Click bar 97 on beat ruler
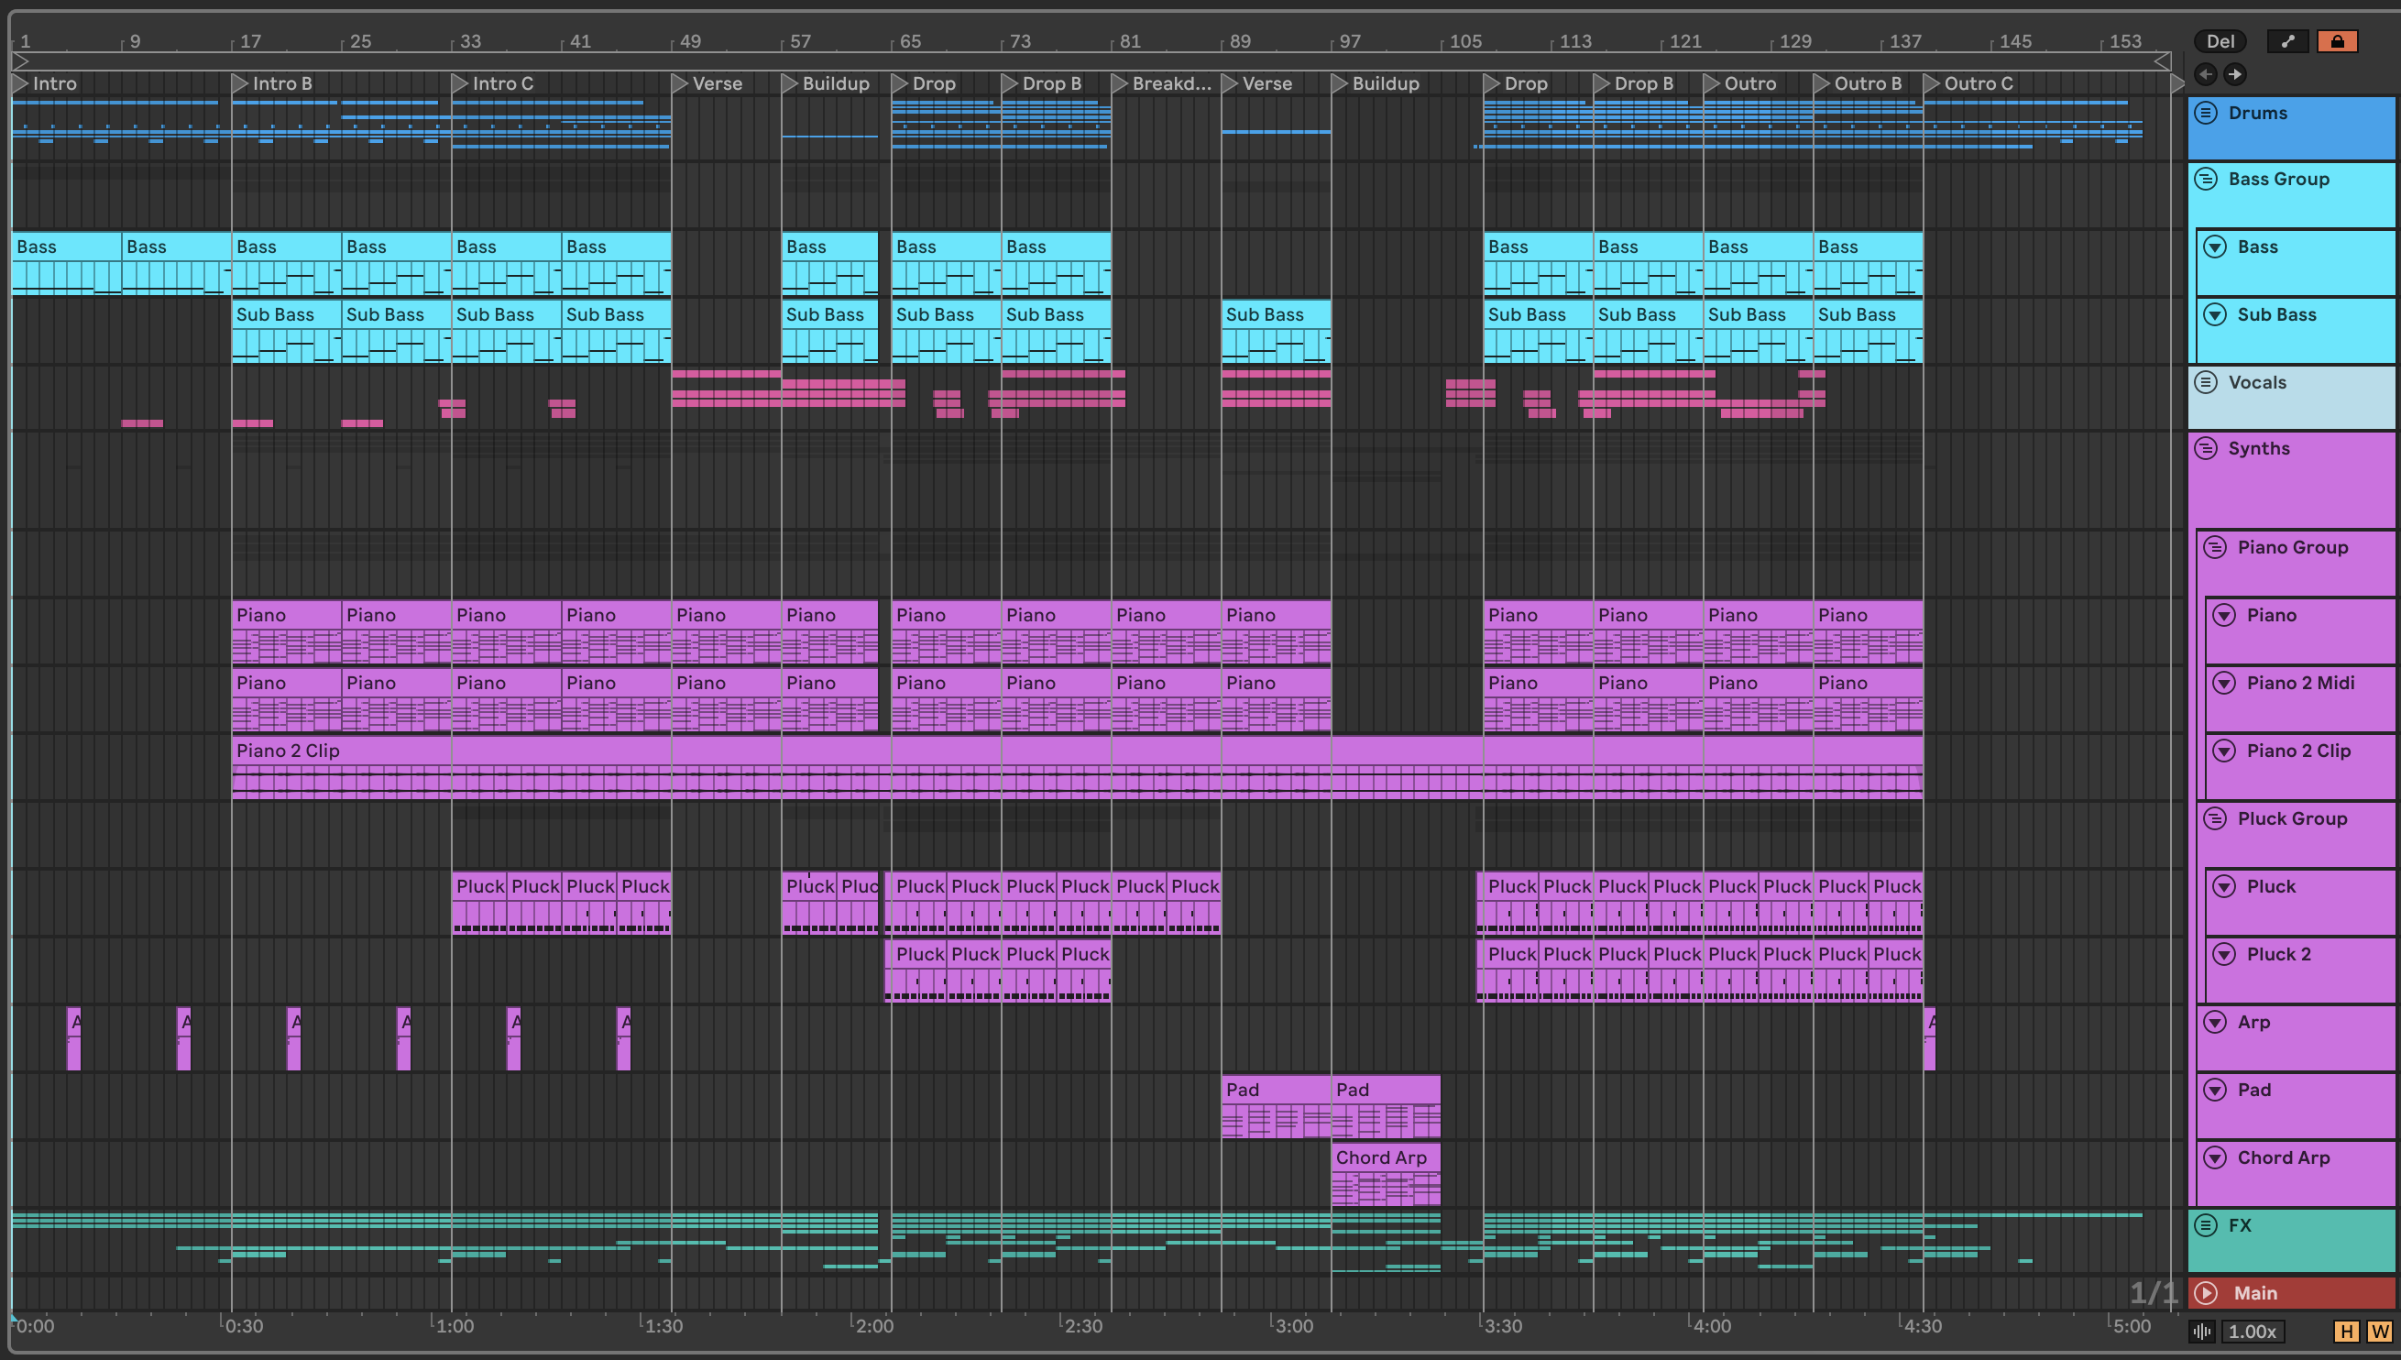The width and height of the screenshot is (2401, 1360). coord(1350,41)
